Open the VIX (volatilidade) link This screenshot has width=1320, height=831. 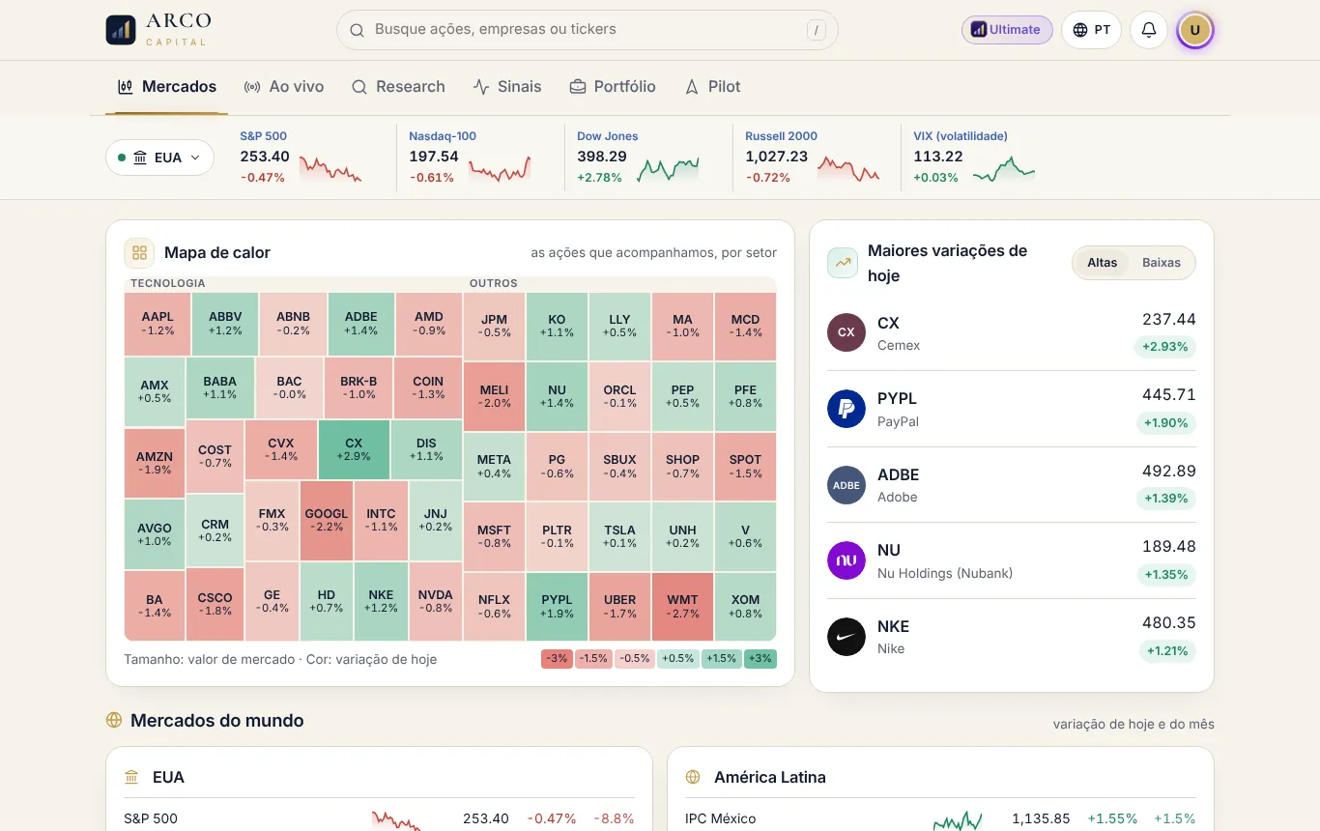(961, 136)
